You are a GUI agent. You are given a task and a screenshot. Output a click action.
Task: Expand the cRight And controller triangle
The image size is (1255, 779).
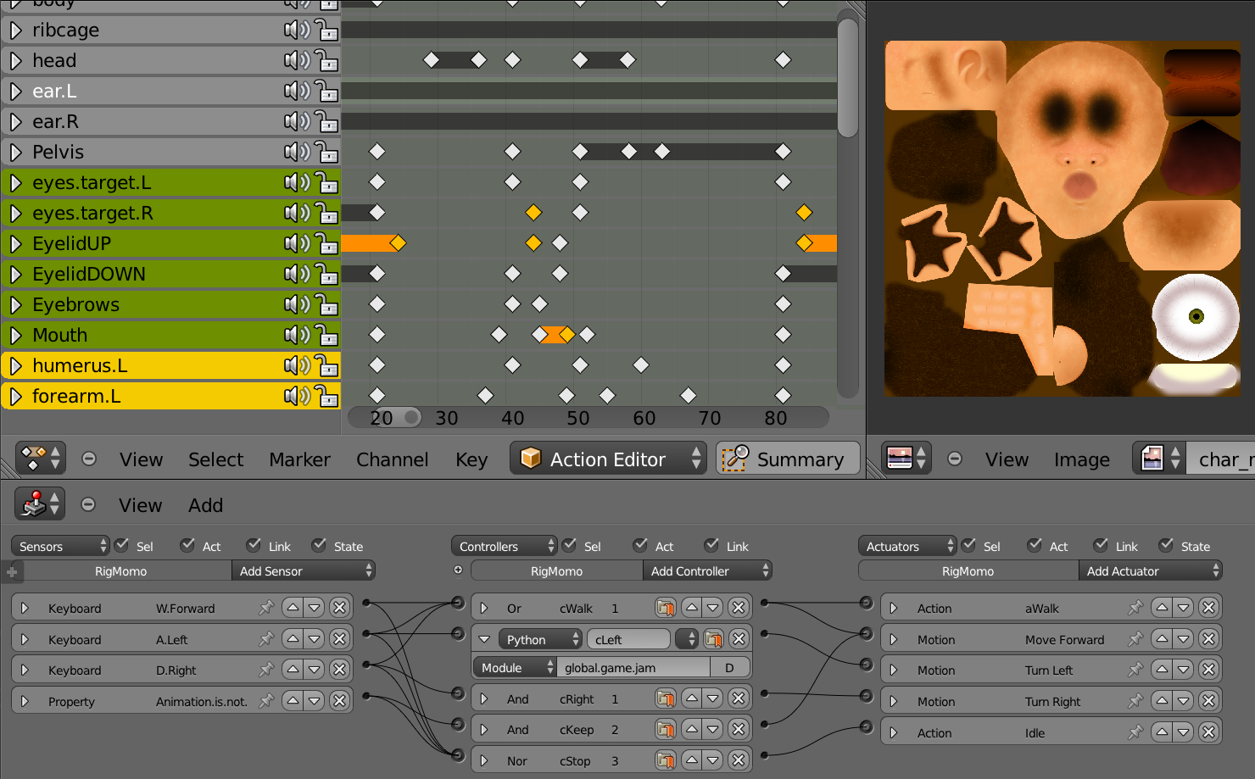pos(484,698)
